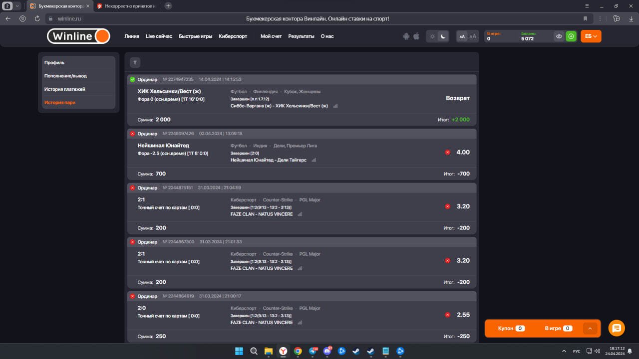The width and height of the screenshot is (639, 359).
Task: Expand the ЕБ account dropdown
Action: click(591, 36)
